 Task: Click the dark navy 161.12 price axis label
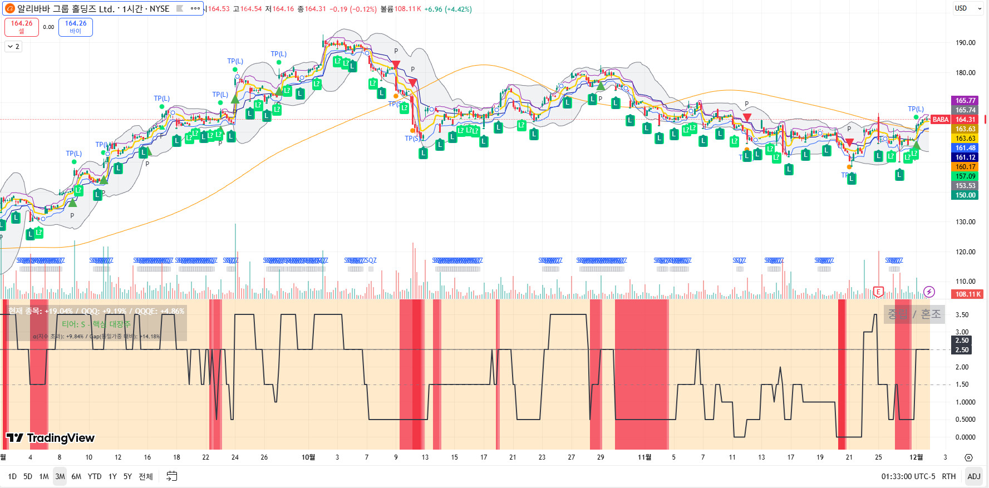coord(965,157)
